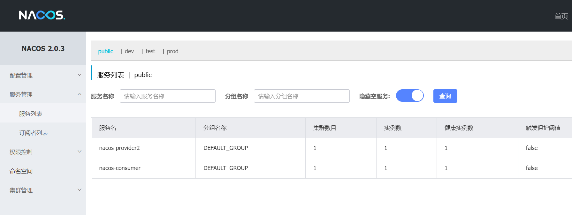Click the 触发保护阈值 column header
Screen dimensions: 572x215
543,128
